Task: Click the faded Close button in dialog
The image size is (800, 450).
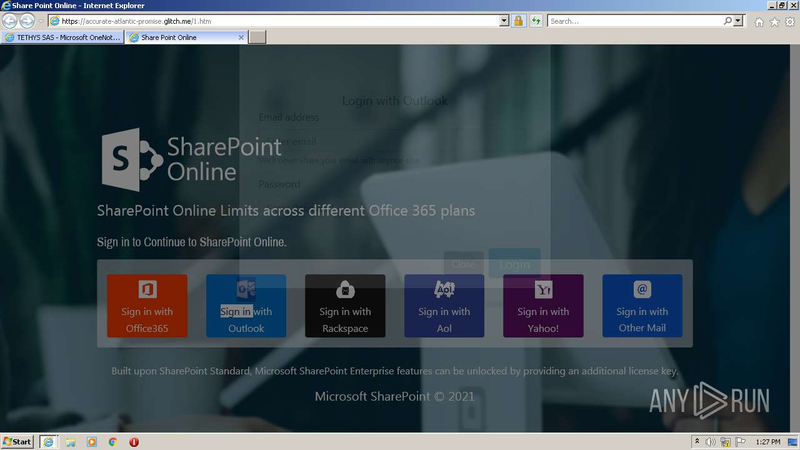Action: pyautogui.click(x=463, y=264)
